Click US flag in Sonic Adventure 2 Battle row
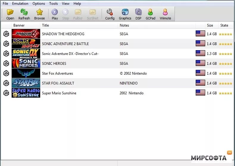Image resolution: width=235 pixels, height=166 pixels. [x=200, y=43]
